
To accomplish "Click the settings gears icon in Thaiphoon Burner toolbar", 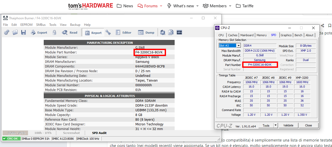I will click(7, 32).
